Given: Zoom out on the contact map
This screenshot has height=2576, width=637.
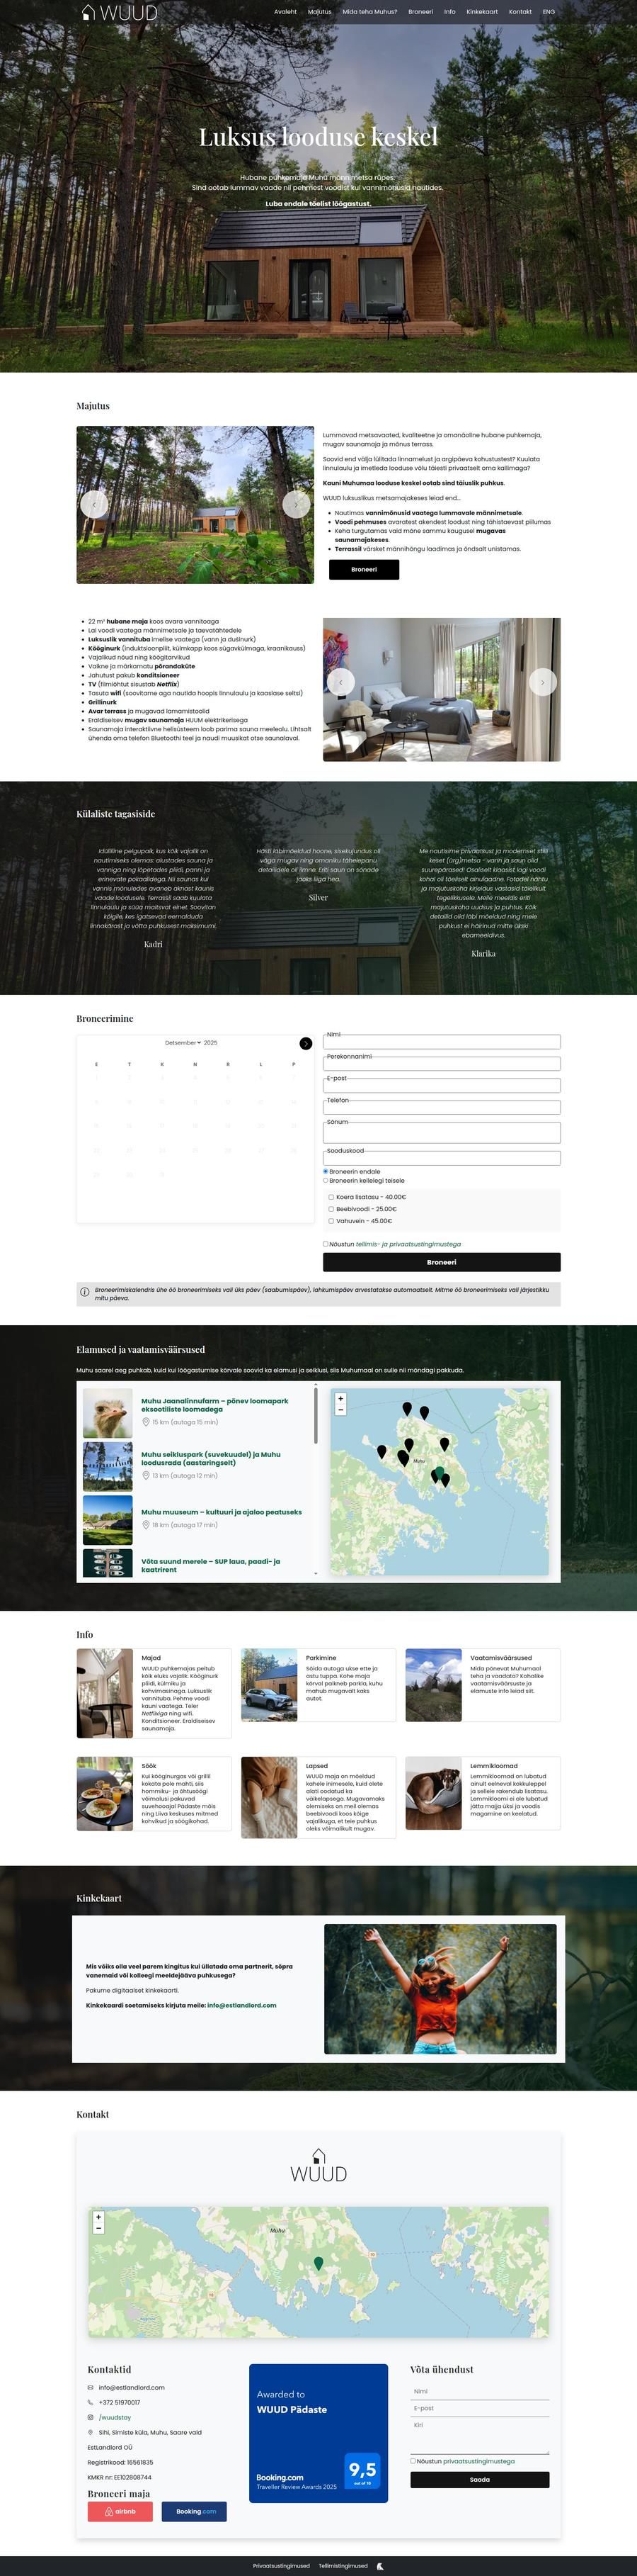Looking at the screenshot, I should click(98, 2228).
